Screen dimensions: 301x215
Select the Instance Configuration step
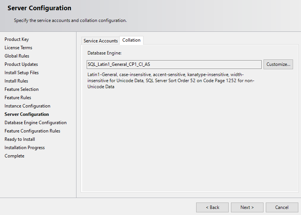tap(27, 106)
